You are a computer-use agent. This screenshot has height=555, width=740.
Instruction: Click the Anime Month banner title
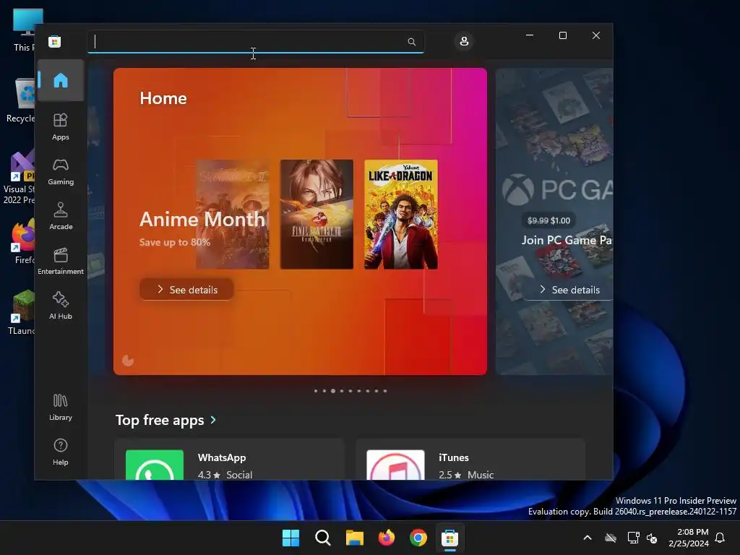coord(202,219)
